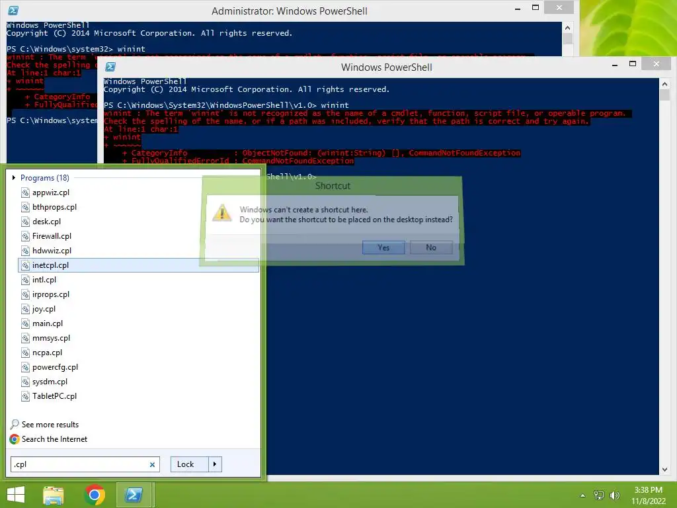Image resolution: width=677 pixels, height=508 pixels.
Task: Clear the search box with the X
Action: click(x=152, y=465)
